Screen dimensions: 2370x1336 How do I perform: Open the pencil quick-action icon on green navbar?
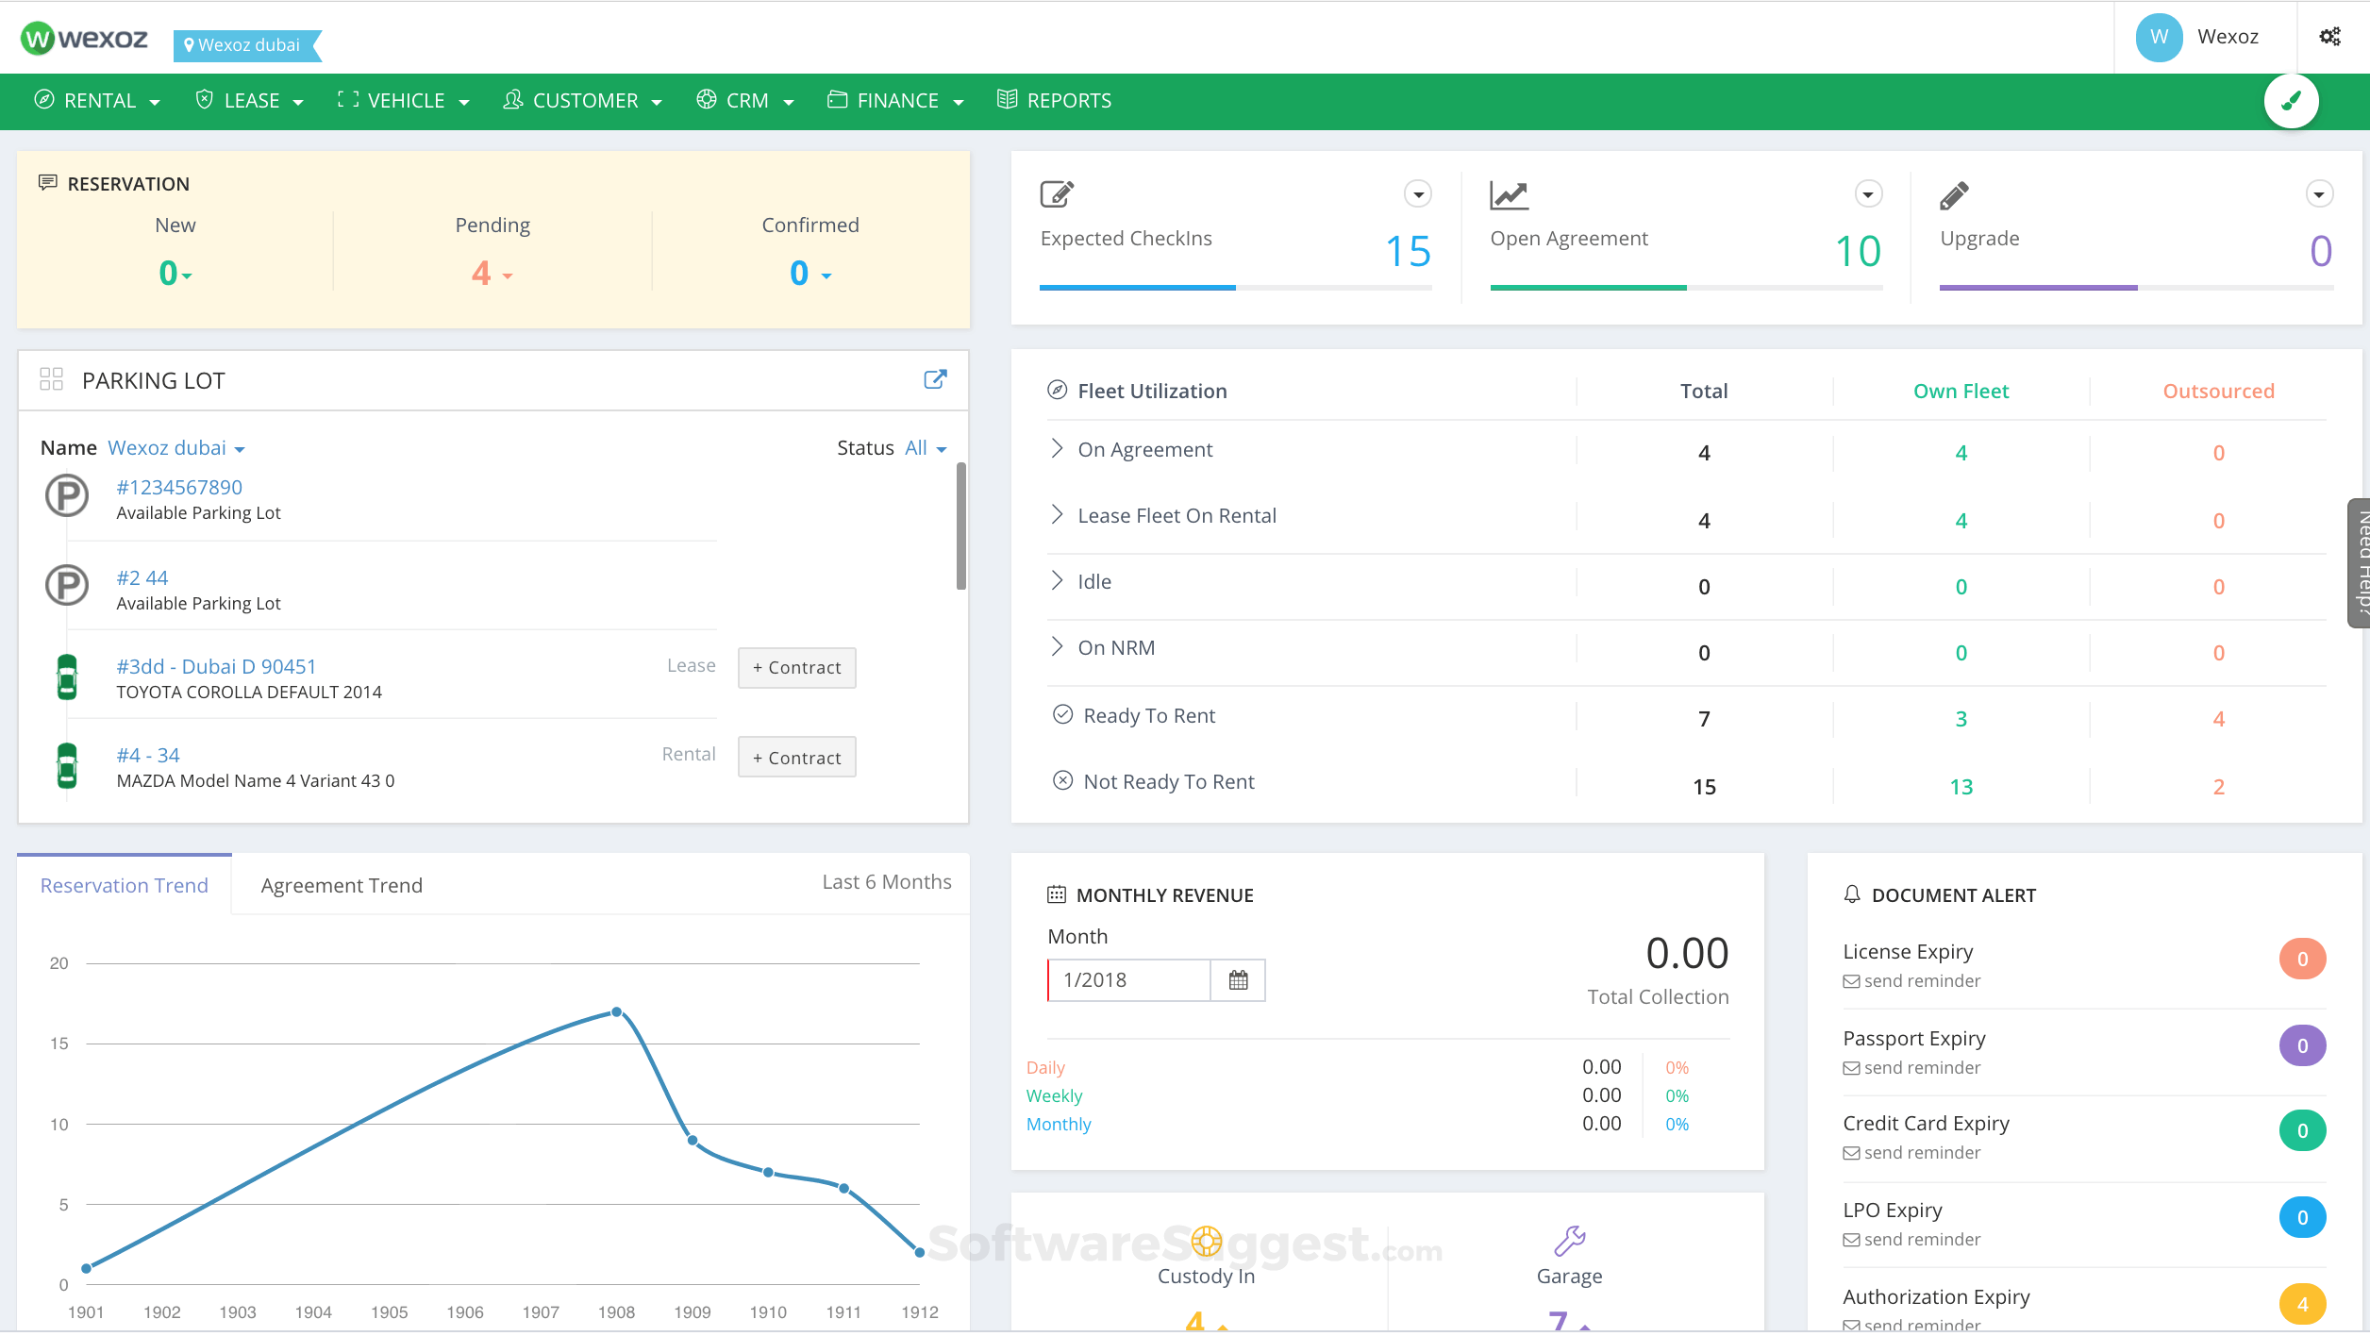pos(2293,100)
